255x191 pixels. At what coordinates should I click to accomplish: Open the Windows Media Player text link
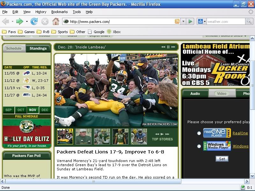[241, 146]
